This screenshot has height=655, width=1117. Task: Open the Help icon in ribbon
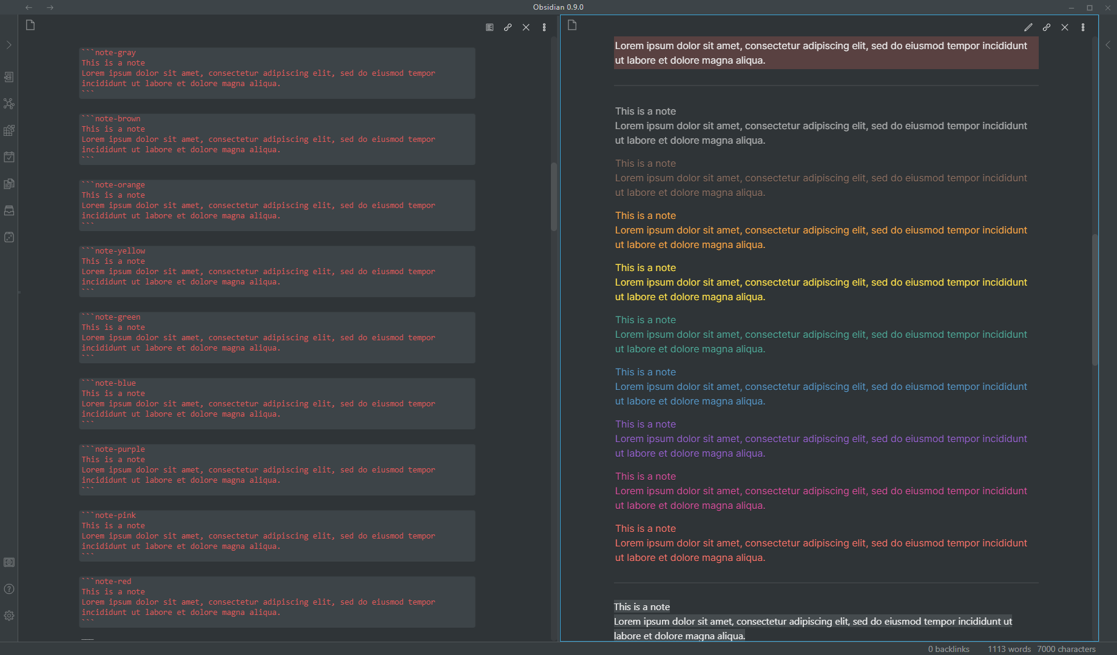[9, 589]
